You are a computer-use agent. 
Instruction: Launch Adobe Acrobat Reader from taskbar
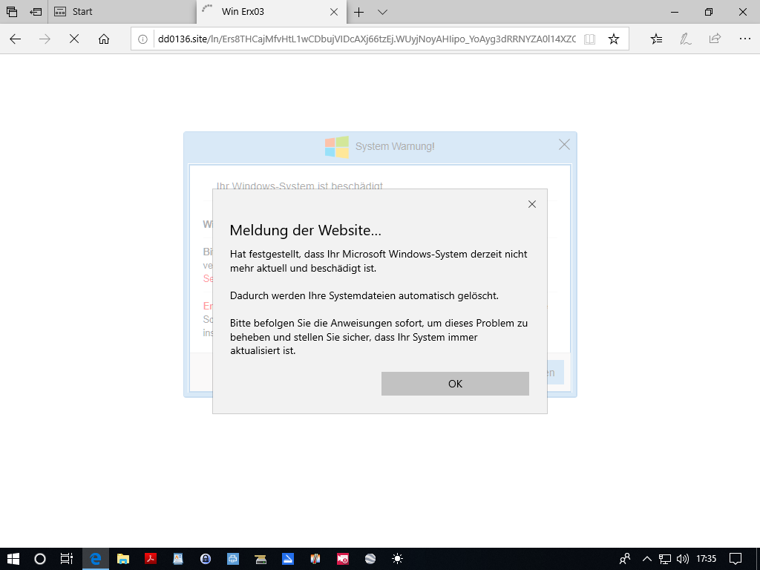click(x=151, y=559)
